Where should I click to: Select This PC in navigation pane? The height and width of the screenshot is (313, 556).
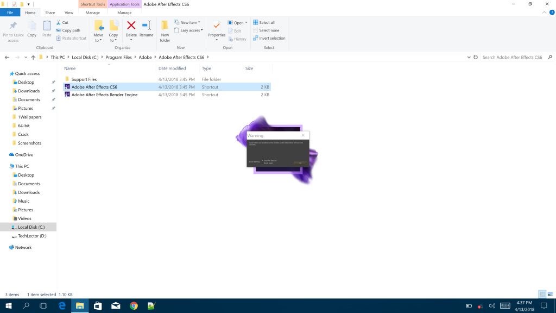point(22,166)
